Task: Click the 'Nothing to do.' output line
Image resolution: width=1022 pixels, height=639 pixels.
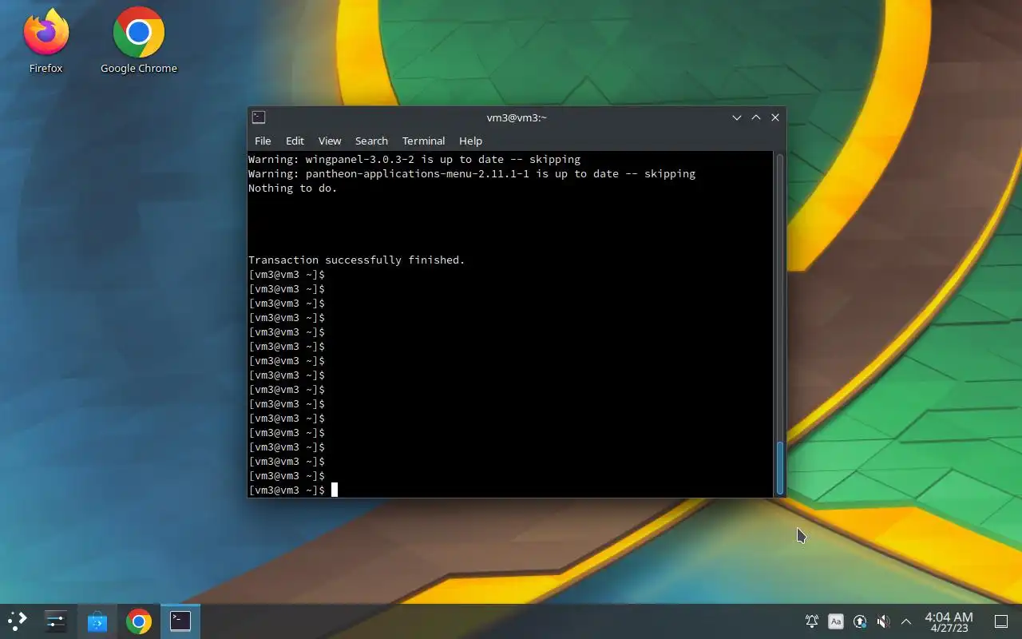Action: click(x=293, y=188)
